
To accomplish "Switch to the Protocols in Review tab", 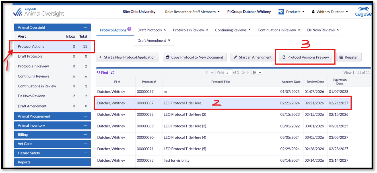I will pyautogui.click(x=188, y=30).
